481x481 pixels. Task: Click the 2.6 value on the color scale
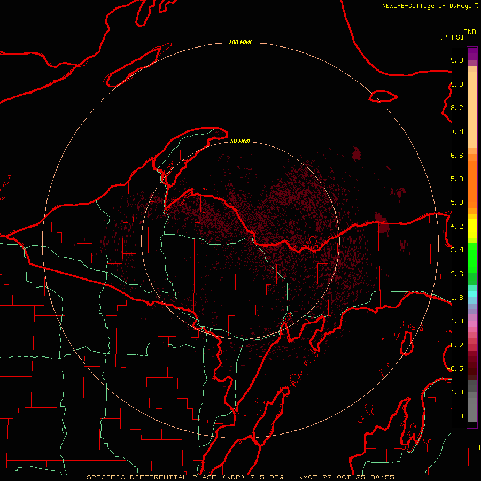457,274
